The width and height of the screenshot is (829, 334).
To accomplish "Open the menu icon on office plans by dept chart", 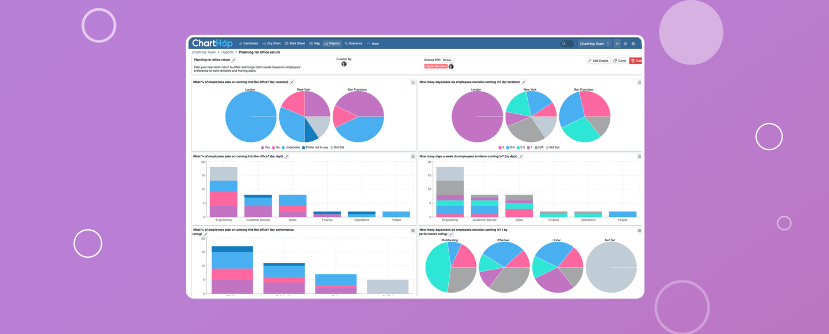I will coord(413,157).
